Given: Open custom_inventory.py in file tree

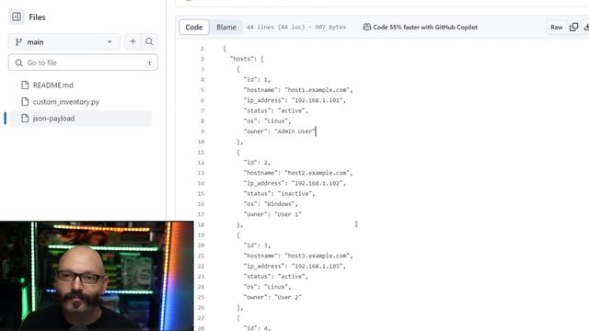Looking at the screenshot, I should pyautogui.click(x=66, y=102).
